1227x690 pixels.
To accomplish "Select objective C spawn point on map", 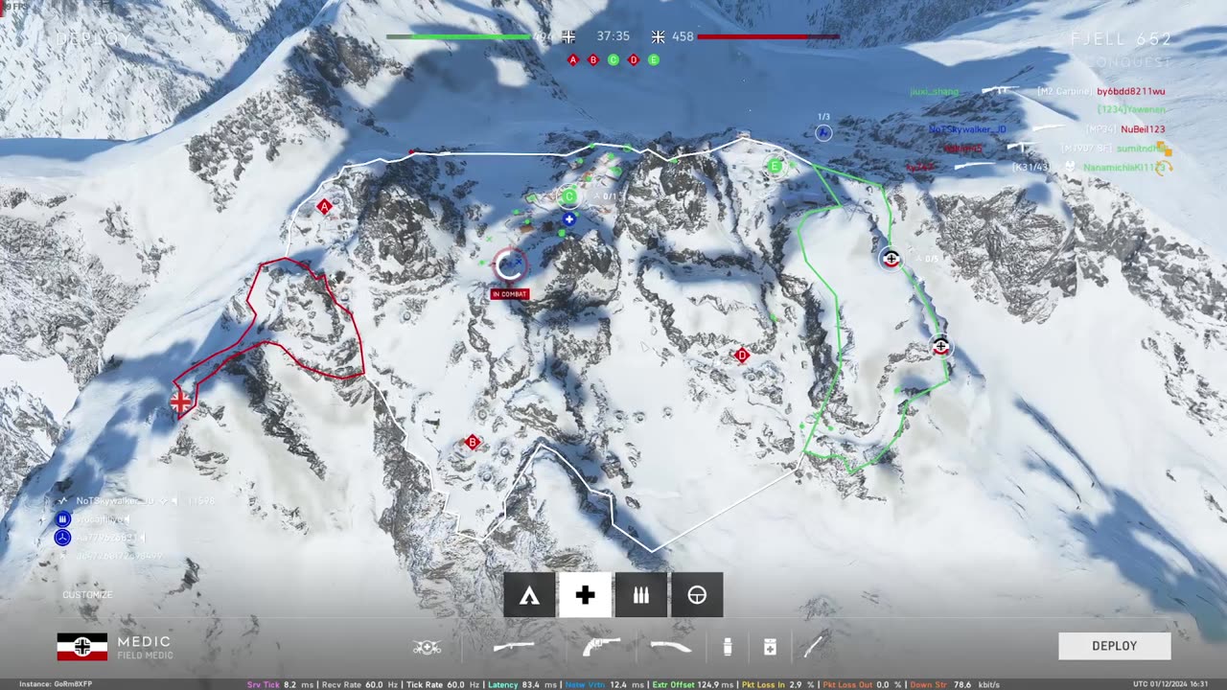I will click(x=568, y=196).
